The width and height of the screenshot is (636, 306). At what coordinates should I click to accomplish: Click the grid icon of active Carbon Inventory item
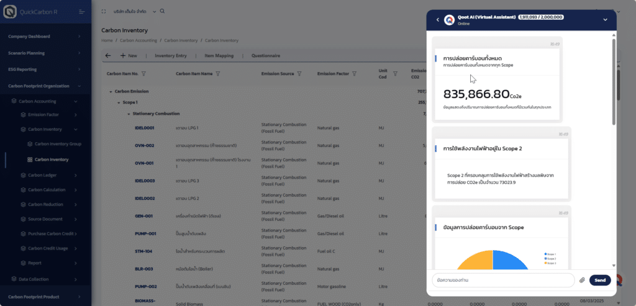tap(30, 160)
